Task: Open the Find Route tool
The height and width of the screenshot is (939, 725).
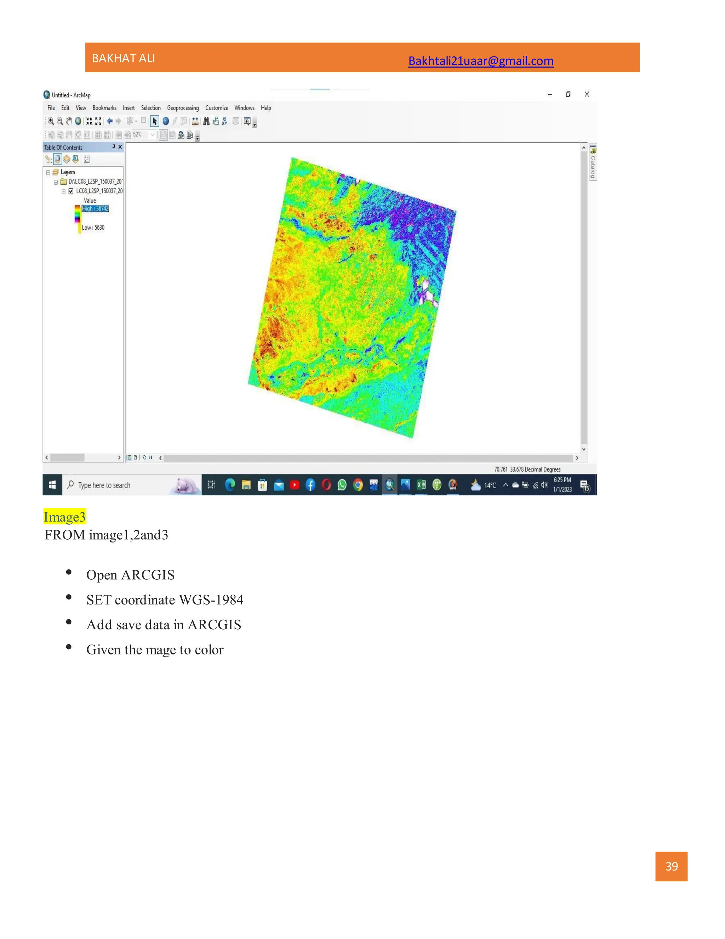Action: point(215,121)
